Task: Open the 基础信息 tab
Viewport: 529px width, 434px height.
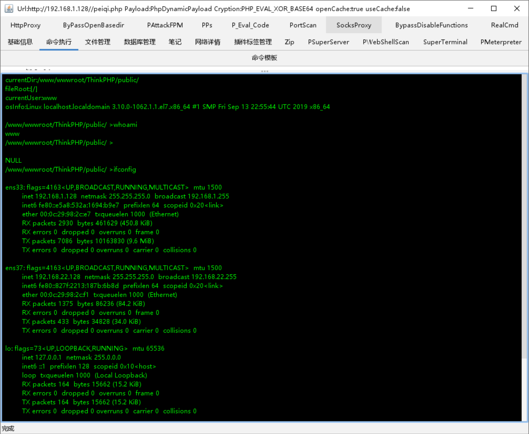Action: (20, 42)
